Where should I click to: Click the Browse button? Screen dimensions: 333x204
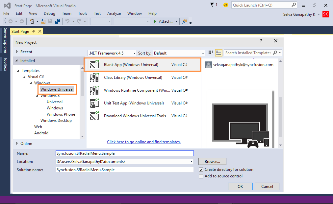(x=212, y=162)
